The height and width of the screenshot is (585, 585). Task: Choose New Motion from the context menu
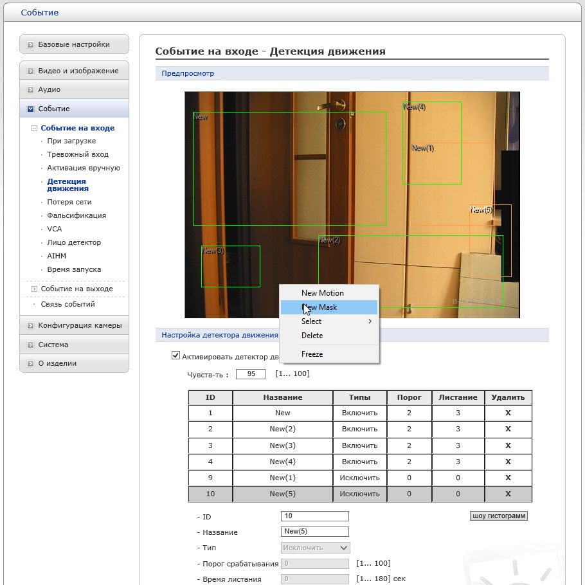(322, 293)
